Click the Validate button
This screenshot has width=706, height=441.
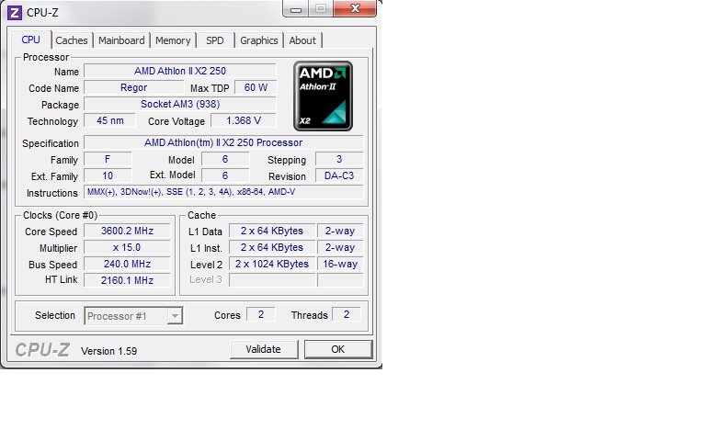[264, 349]
